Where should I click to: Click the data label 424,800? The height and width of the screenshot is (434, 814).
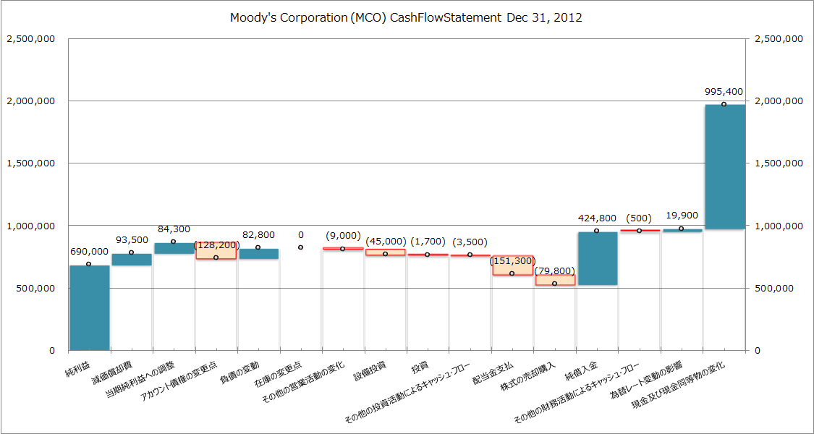click(x=598, y=218)
